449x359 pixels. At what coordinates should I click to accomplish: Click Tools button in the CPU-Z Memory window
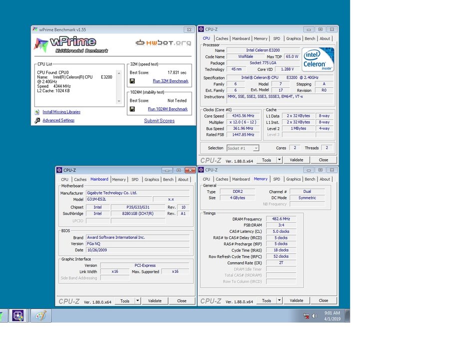[x=266, y=300]
